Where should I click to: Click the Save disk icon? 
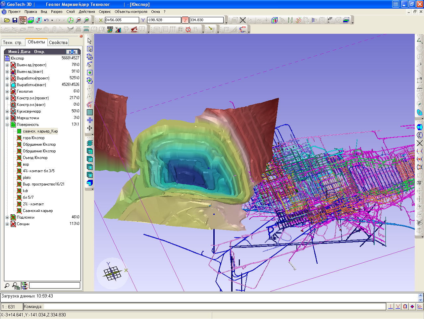pyautogui.click(x=15, y=20)
